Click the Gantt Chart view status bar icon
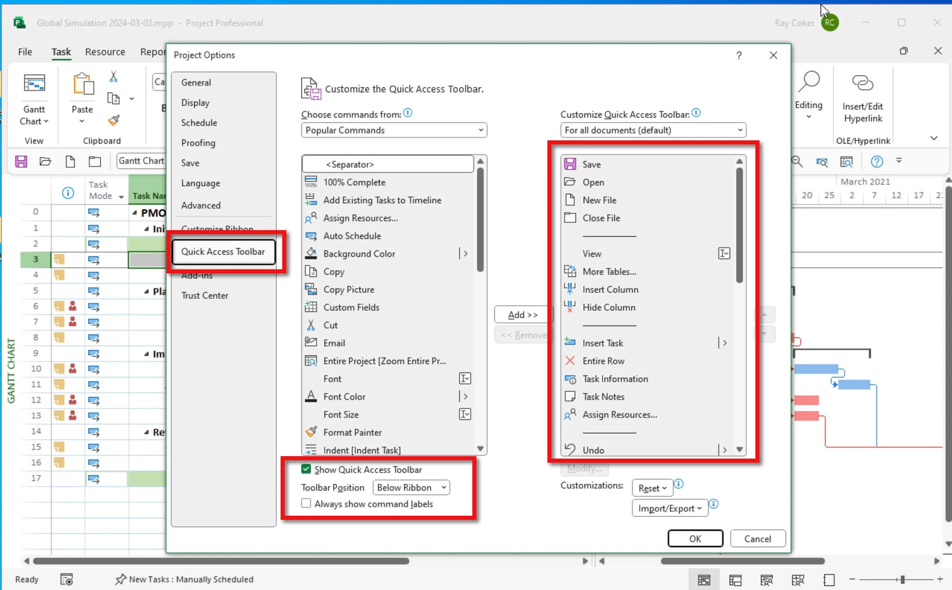The image size is (952, 590). (704, 579)
